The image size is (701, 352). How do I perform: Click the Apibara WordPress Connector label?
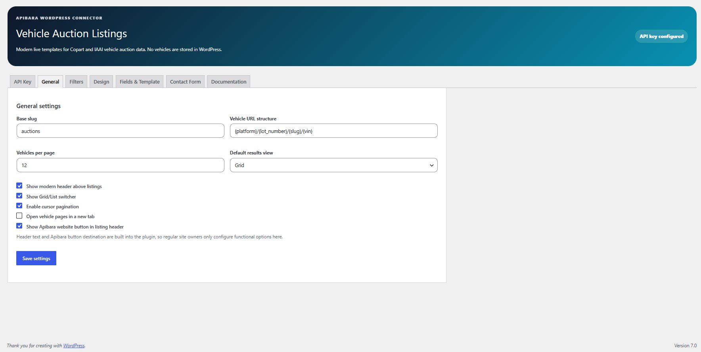tap(59, 18)
